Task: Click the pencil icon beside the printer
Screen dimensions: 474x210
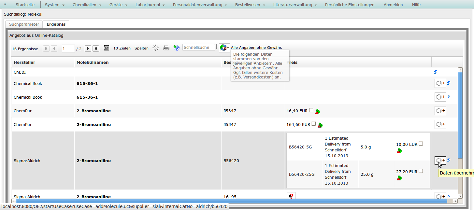Action: coord(176,48)
